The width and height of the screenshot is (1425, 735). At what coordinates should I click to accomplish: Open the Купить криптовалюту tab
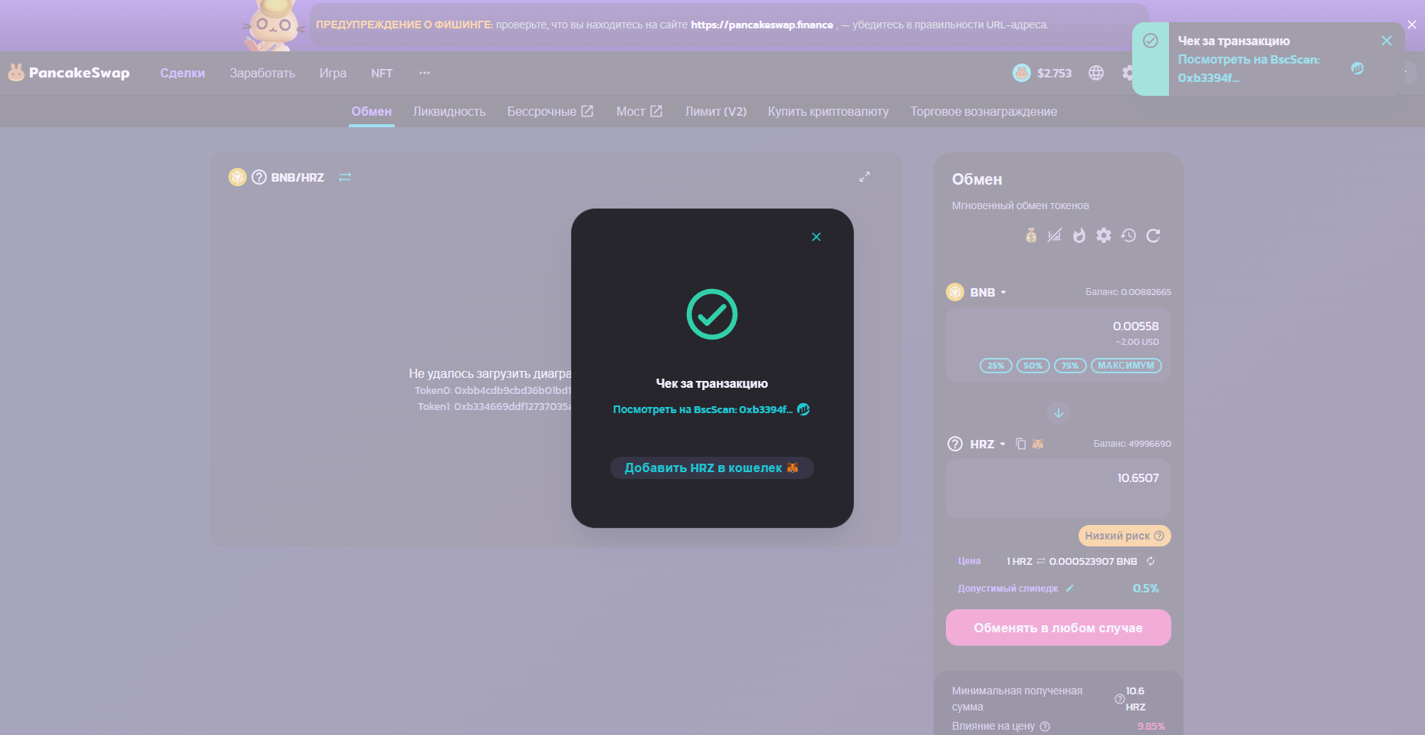829,111
